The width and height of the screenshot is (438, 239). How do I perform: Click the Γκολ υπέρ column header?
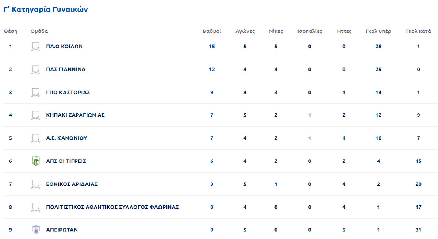point(379,31)
